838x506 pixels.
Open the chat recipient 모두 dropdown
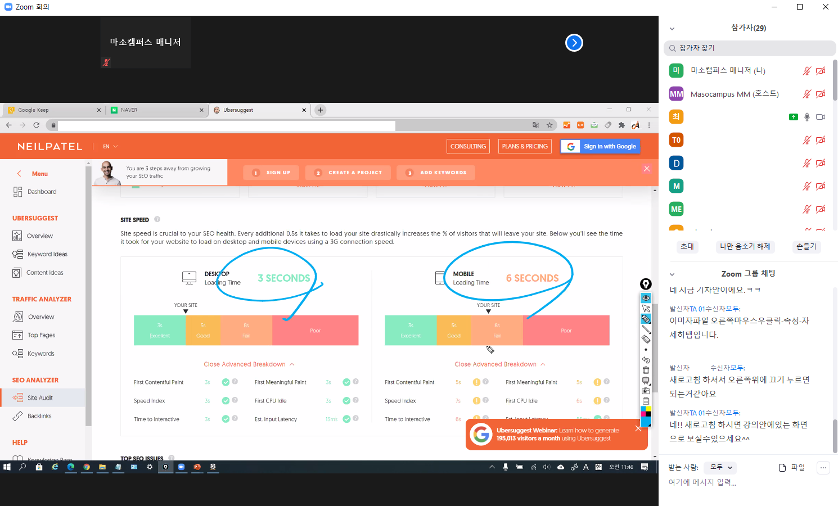(x=720, y=467)
